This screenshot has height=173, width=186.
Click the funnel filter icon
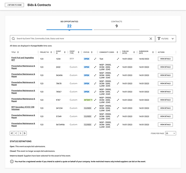point(159,38)
